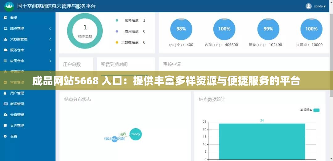This screenshot has width=333, height=161.
Task: Click the 在线 link label
Action: click(x=123, y=134)
